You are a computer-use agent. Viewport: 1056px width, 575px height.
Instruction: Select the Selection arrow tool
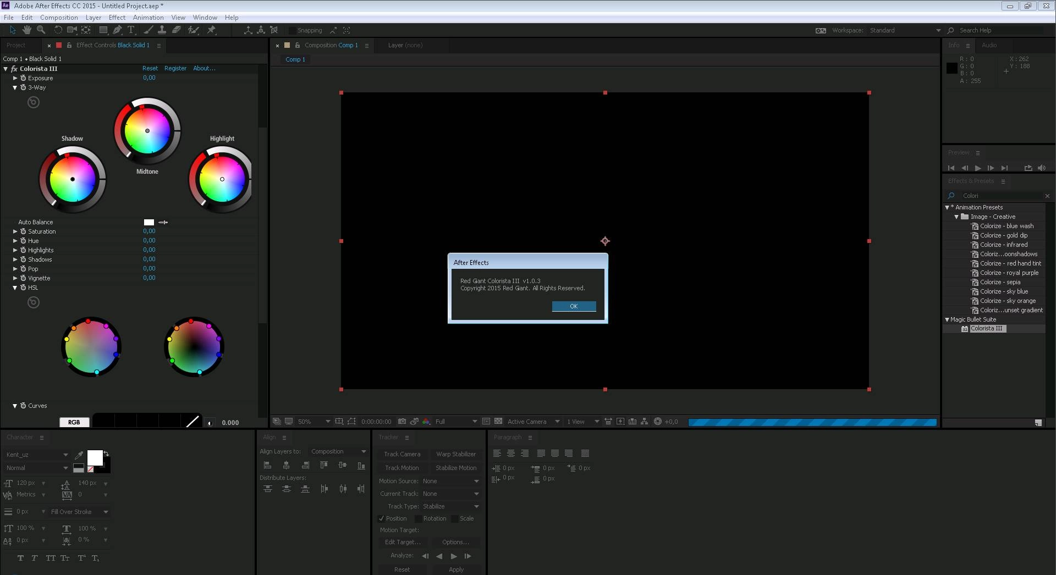[x=13, y=30]
